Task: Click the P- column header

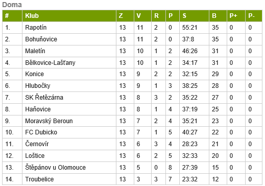Action: click(x=251, y=16)
